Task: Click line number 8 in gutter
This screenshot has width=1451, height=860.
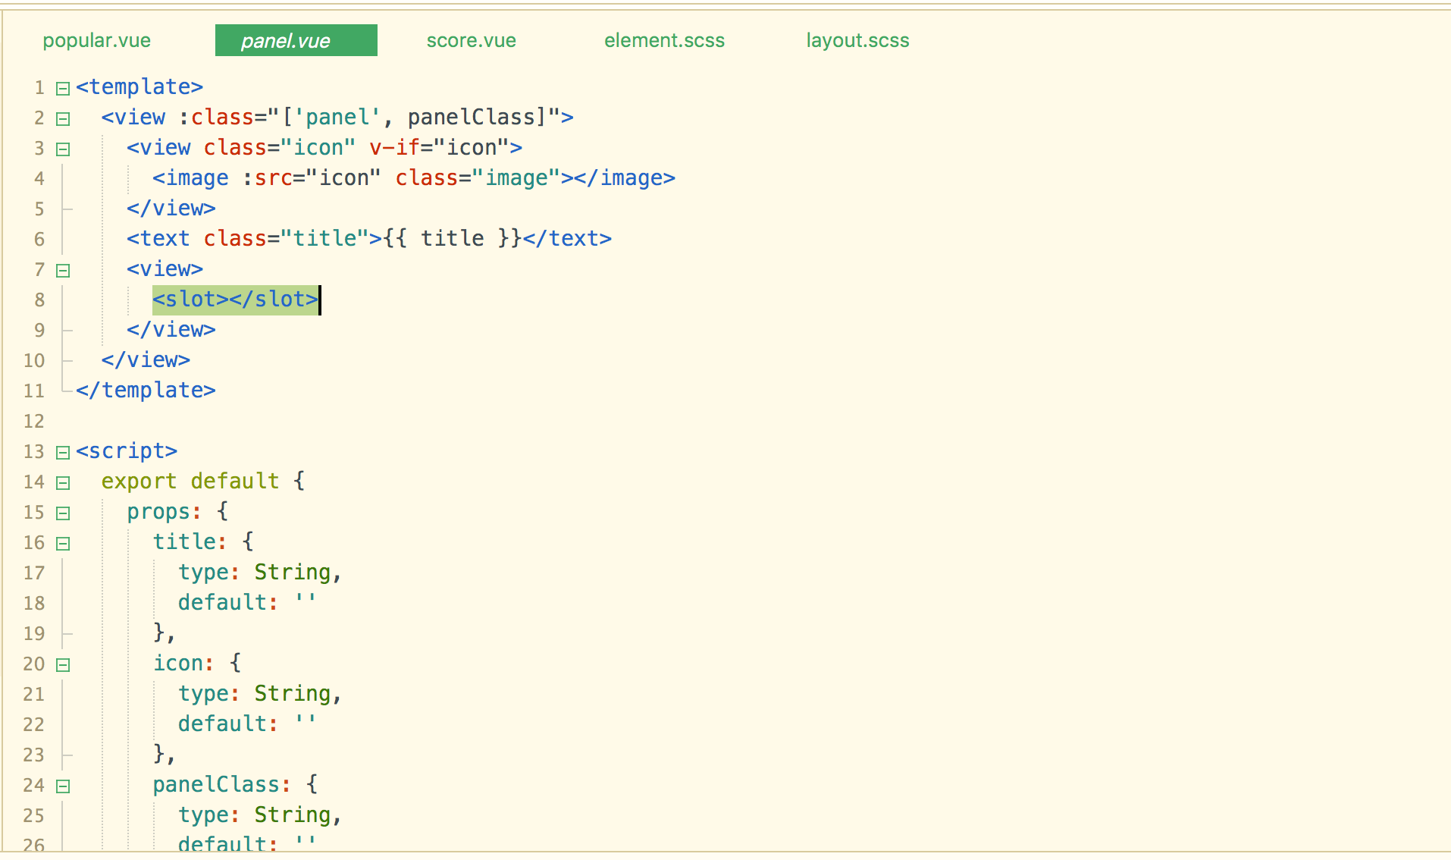Action: click(39, 300)
